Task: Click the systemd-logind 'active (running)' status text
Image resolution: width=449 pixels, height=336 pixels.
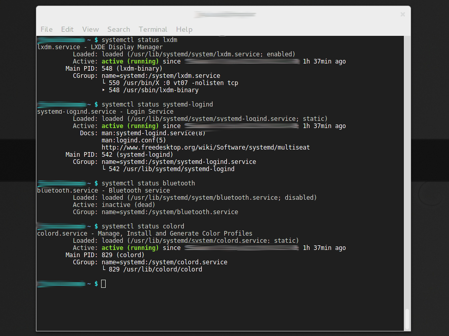Action: pos(130,126)
